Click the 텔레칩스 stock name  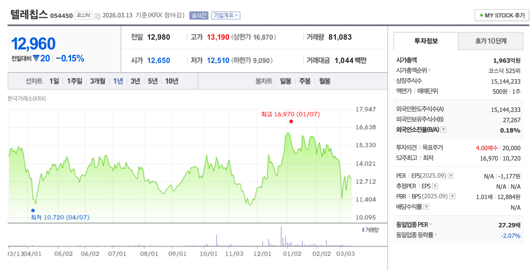pyautogui.click(x=29, y=14)
